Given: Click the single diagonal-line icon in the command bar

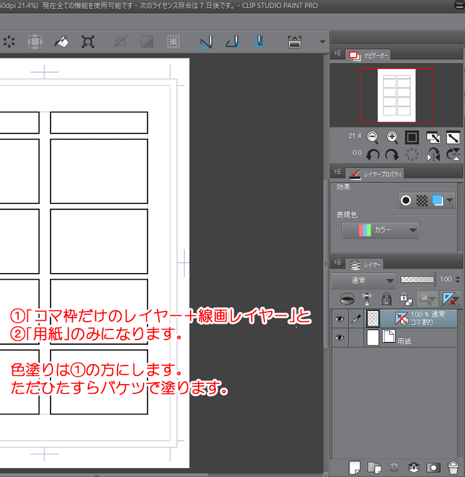Looking at the screenshot, I should click(x=120, y=42).
